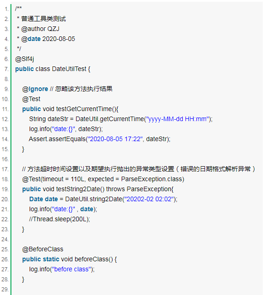Click ParseException.class in the Test annotation
Image resolution: width=266 pixels, height=295 pixels.
coord(152,179)
